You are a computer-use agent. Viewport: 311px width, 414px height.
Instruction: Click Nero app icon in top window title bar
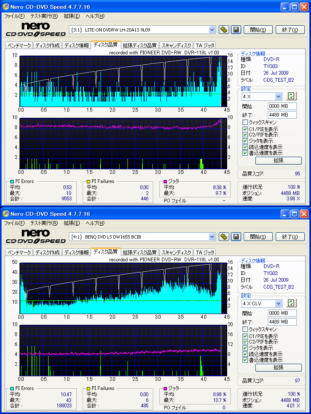point(5,6)
